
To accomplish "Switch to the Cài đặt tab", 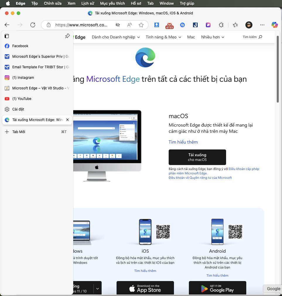I will pos(37,109).
